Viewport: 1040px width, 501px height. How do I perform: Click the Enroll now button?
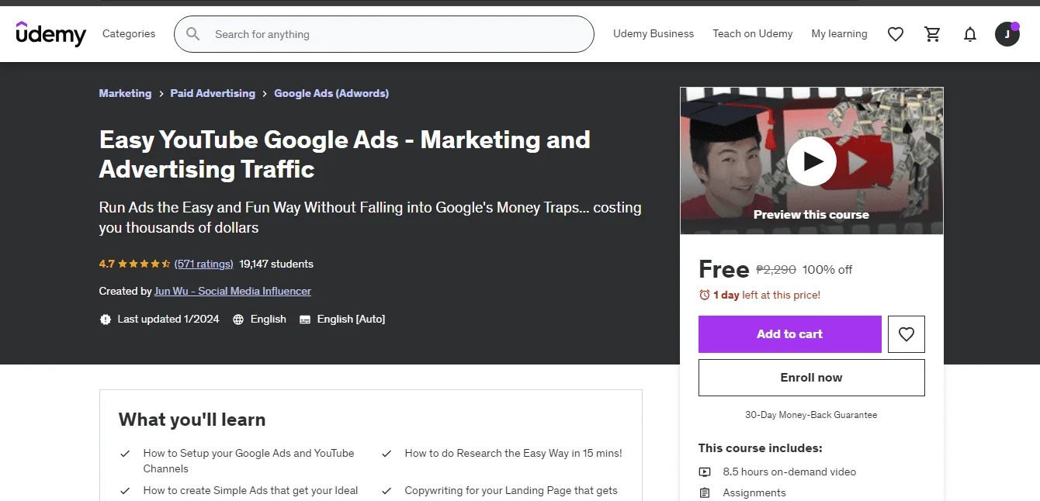[x=812, y=378]
